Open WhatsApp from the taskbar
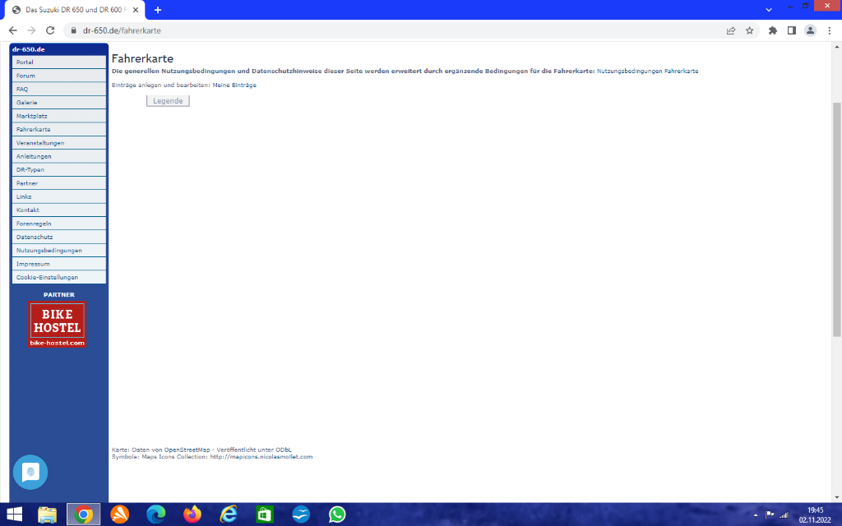This screenshot has width=842, height=526. 337,514
